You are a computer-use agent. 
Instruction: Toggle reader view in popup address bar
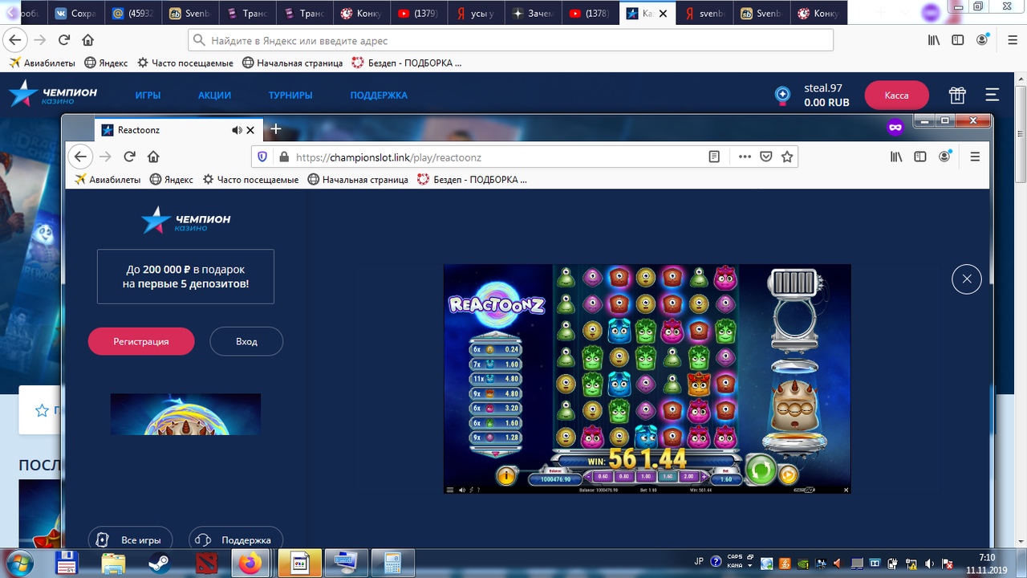[x=714, y=157]
